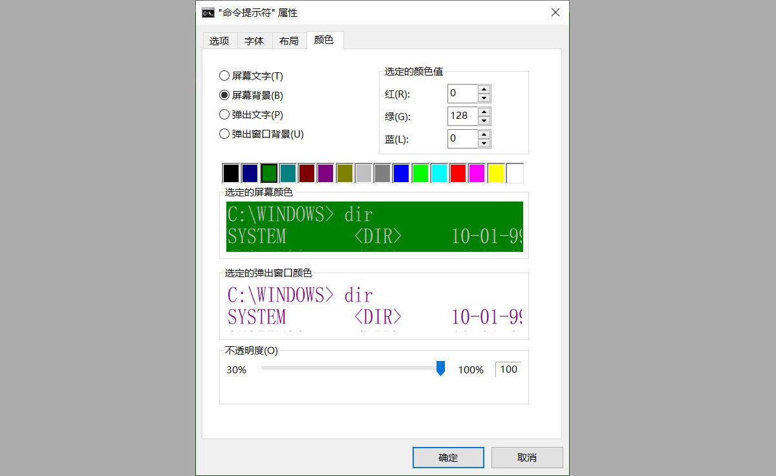This screenshot has width=776, height=476.
Task: Select the white color swatch
Action: pyautogui.click(x=514, y=172)
